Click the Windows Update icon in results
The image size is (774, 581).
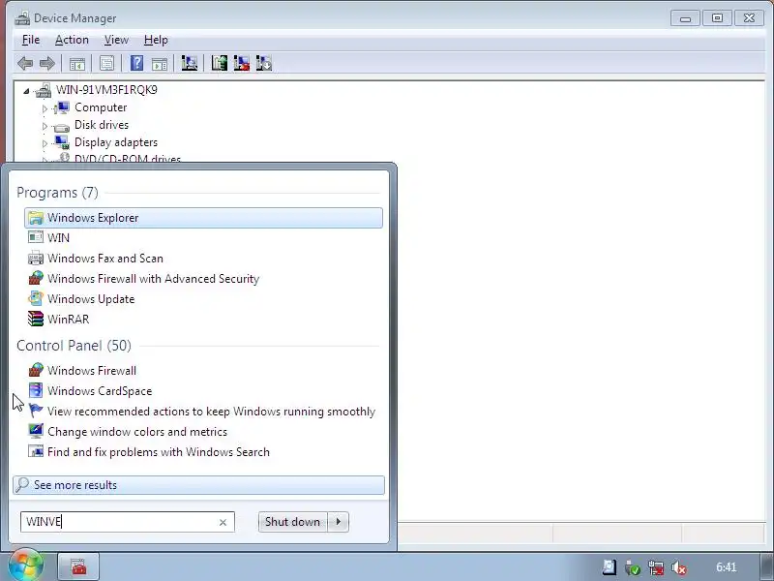pyautogui.click(x=36, y=298)
